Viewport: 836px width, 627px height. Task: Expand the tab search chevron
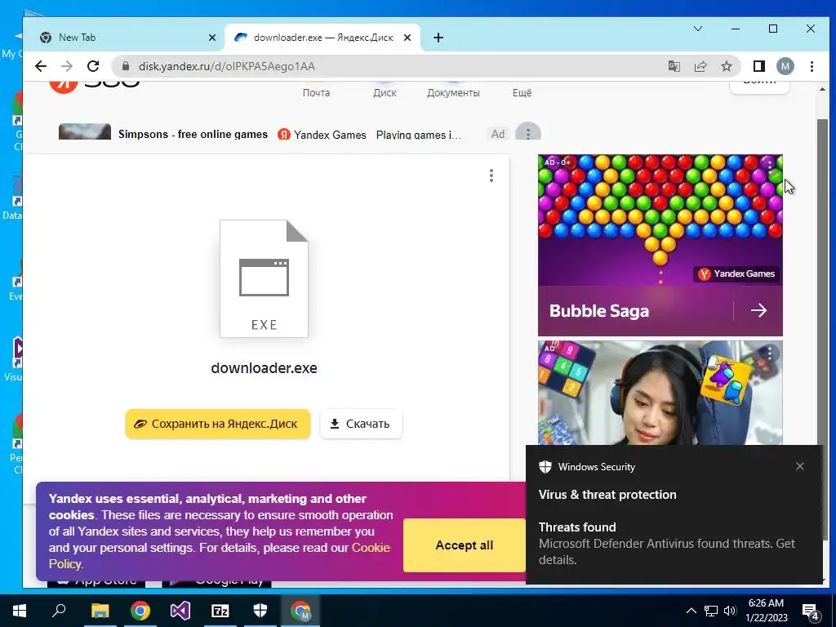tap(698, 29)
